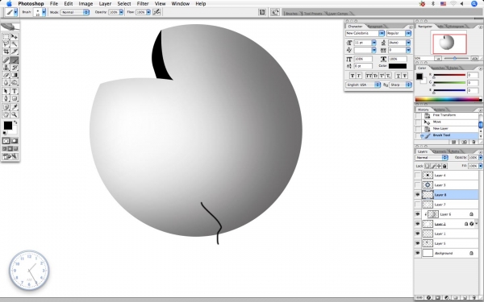Select the Magic Wand tool
This screenshot has height=302, width=484.
tap(15, 44)
